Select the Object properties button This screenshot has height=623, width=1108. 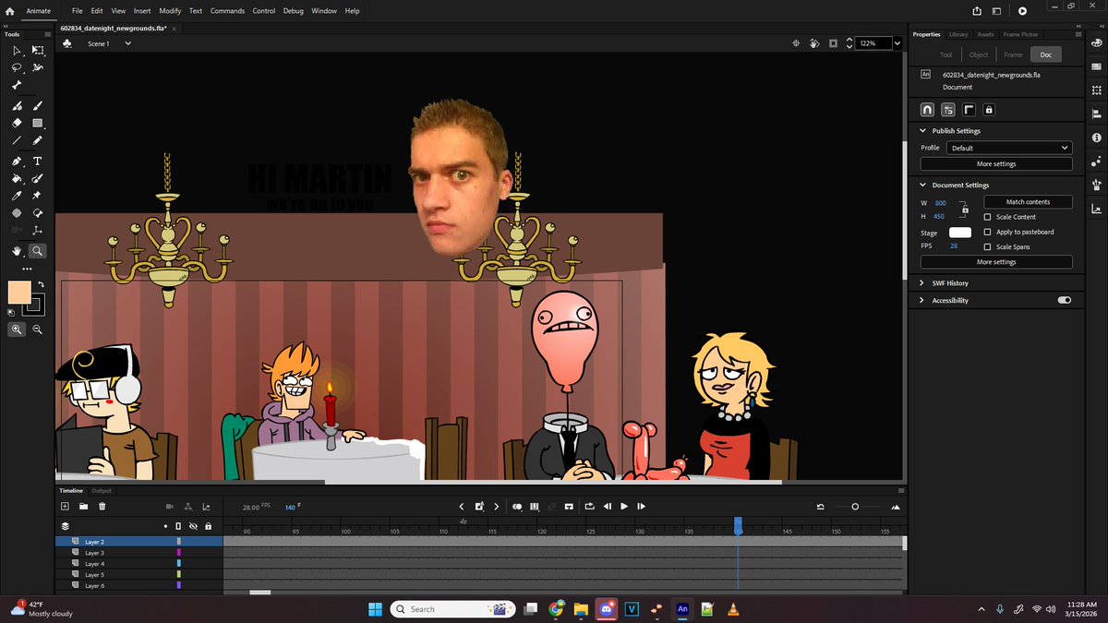978,54
